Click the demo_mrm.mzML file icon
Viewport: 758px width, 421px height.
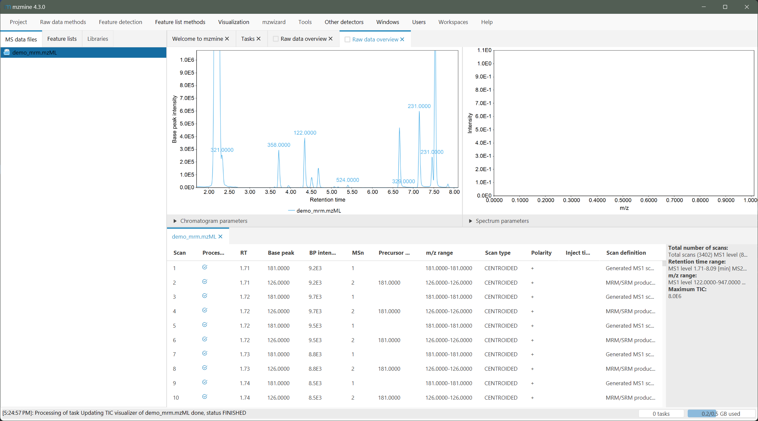[7, 53]
